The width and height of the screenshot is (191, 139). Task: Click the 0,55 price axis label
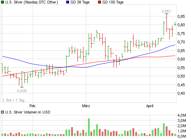click(181, 68)
